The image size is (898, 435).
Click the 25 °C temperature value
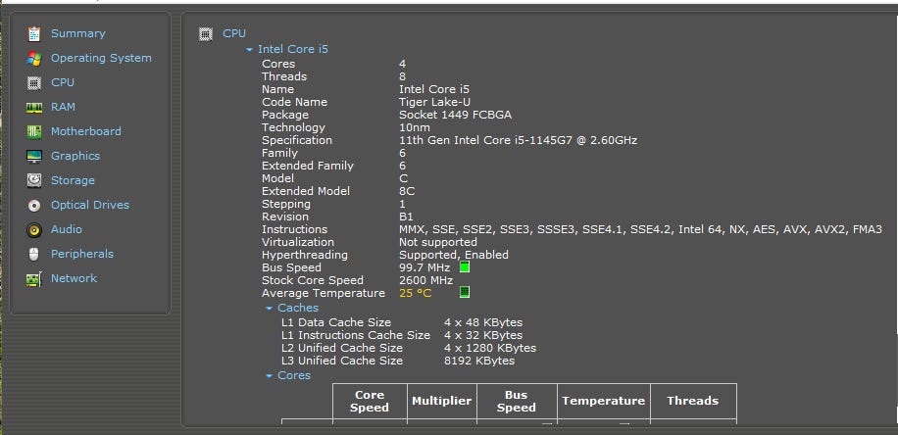coord(416,293)
